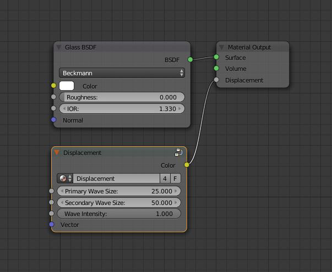Collapse the Glass BSDF node
Screen dimensions: 332x272
[x=59, y=47]
